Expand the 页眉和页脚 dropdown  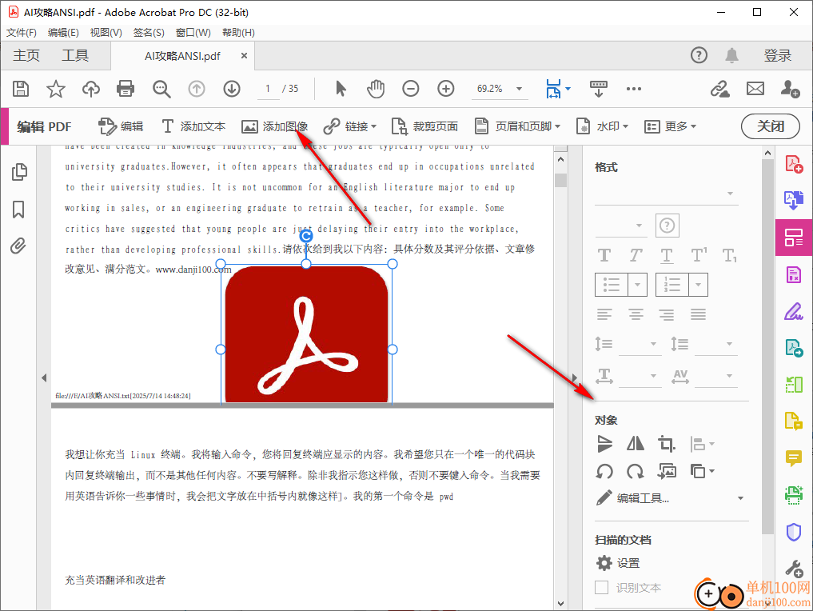point(557,126)
